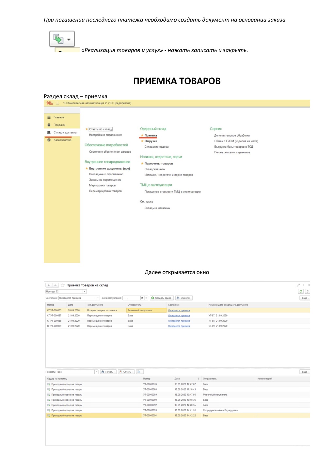Click Ожидается приемка link for СПУТ-000089
Image resolution: width=334 pixels, height=473 pixels.
[179, 326]
